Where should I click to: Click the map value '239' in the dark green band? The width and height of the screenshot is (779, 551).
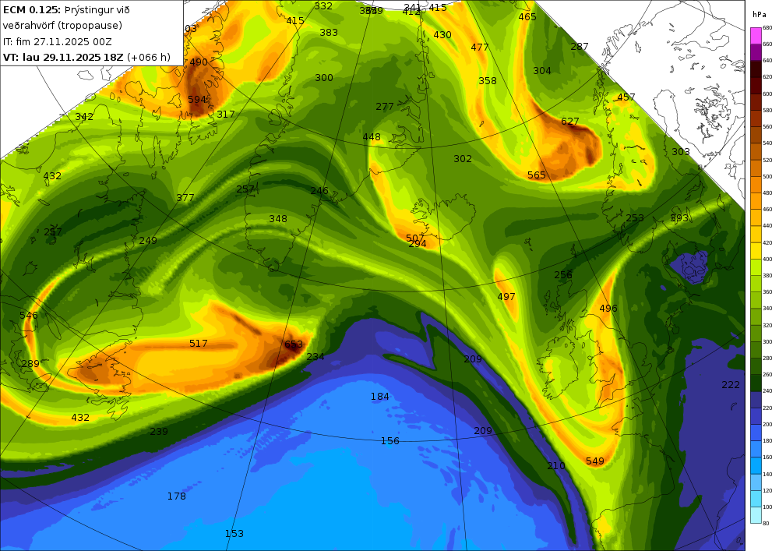(x=159, y=431)
